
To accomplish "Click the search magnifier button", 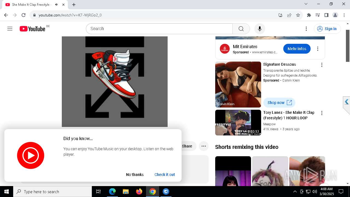I will pyautogui.click(x=241, y=29).
